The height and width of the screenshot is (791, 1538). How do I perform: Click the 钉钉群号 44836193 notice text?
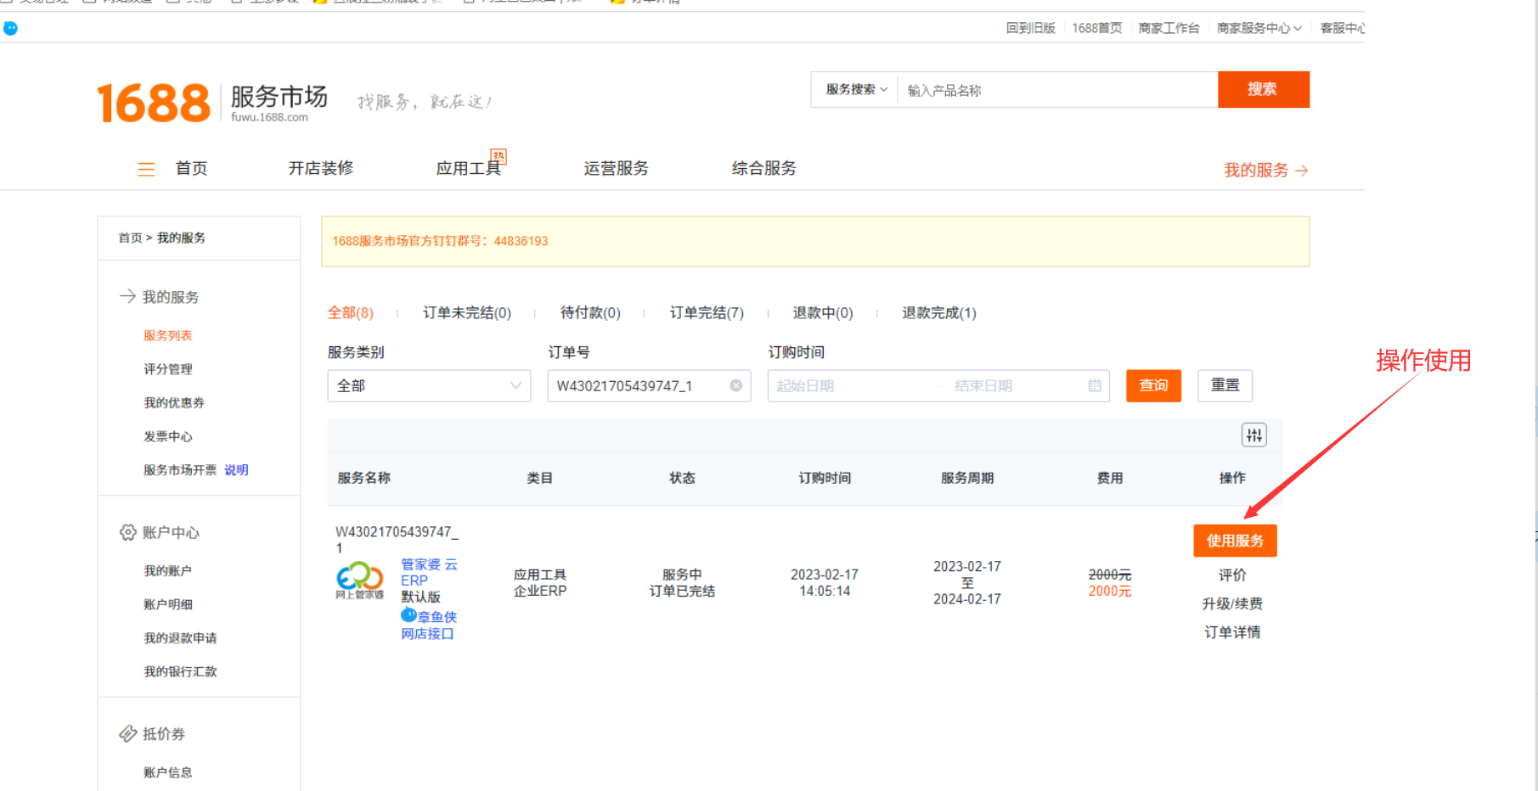[x=440, y=241]
